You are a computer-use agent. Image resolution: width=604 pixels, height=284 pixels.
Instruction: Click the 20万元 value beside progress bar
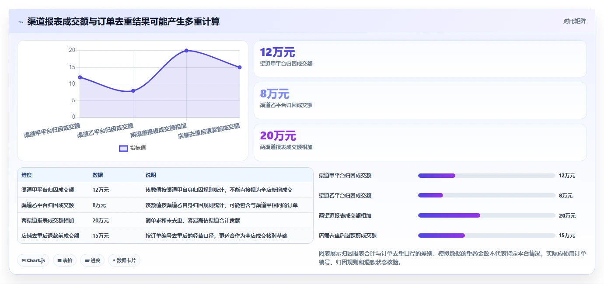(567, 215)
